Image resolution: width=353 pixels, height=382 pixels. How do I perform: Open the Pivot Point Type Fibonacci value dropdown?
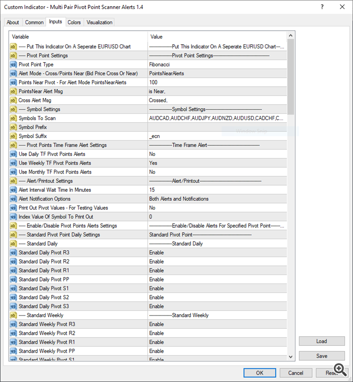click(217, 64)
